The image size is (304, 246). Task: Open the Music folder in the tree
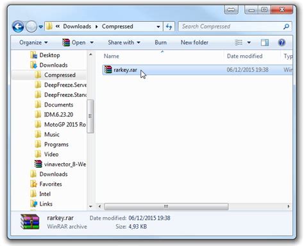click(x=52, y=134)
